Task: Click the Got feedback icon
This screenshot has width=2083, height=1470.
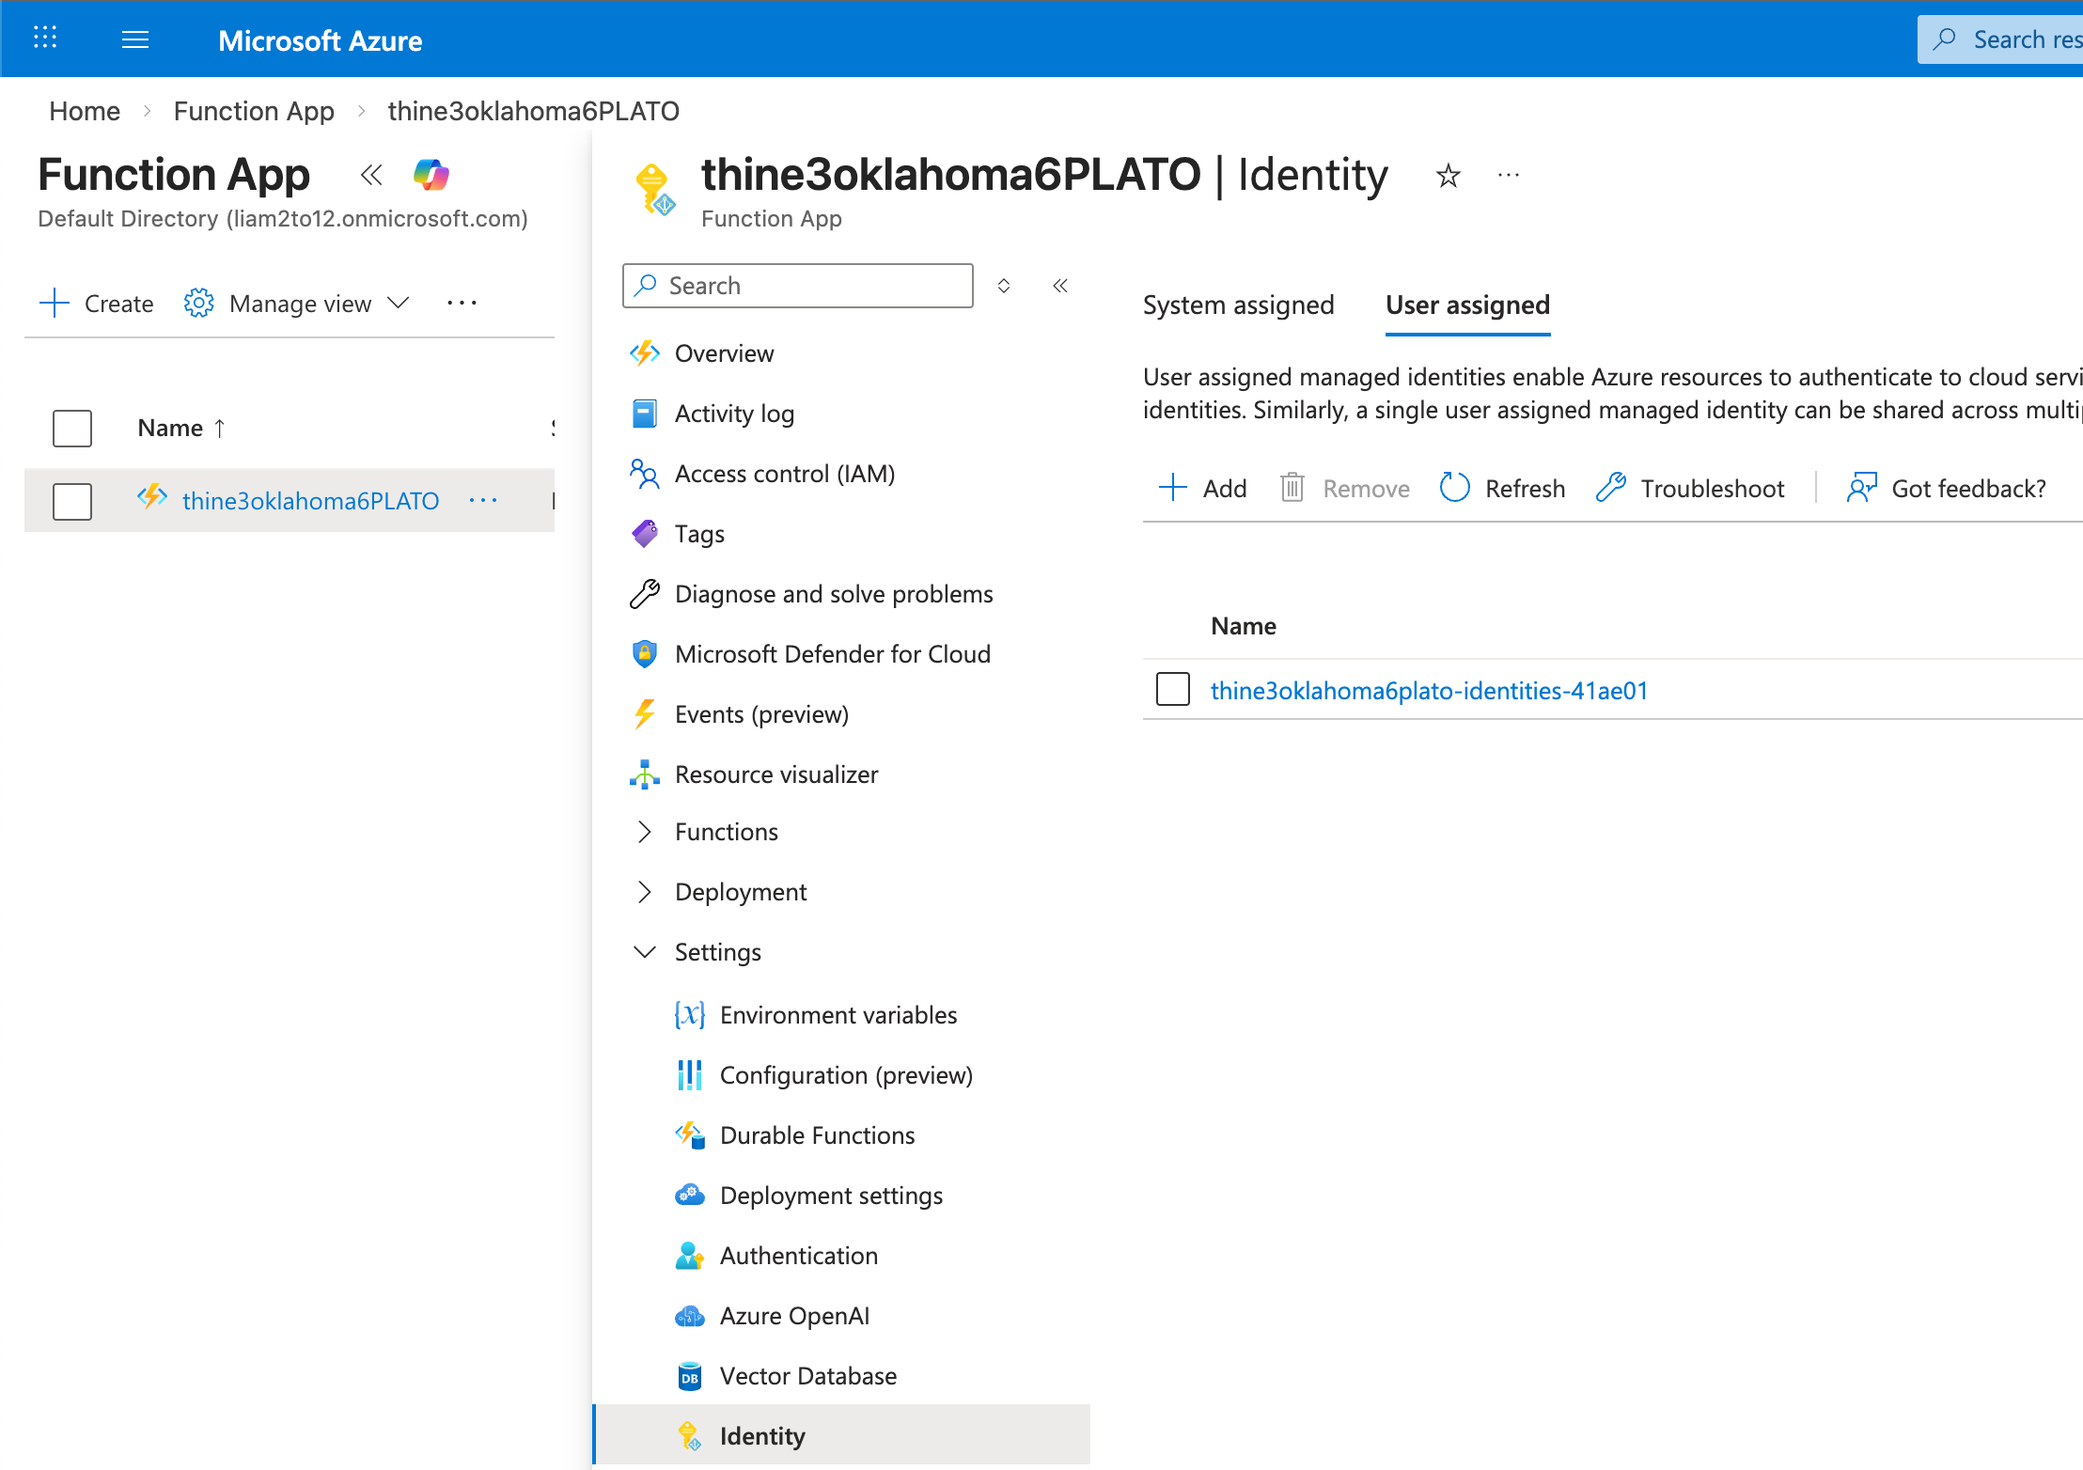Action: (x=1861, y=488)
